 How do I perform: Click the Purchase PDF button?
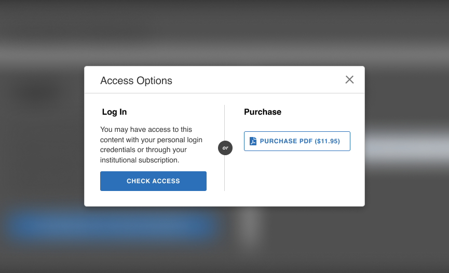(297, 141)
